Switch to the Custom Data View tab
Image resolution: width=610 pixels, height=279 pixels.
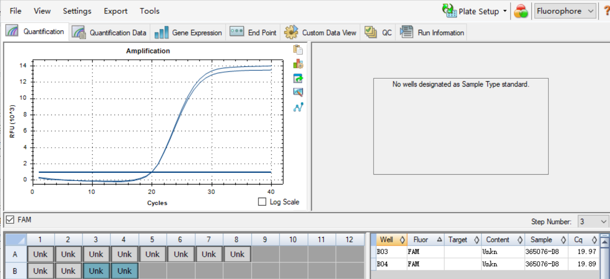320,32
